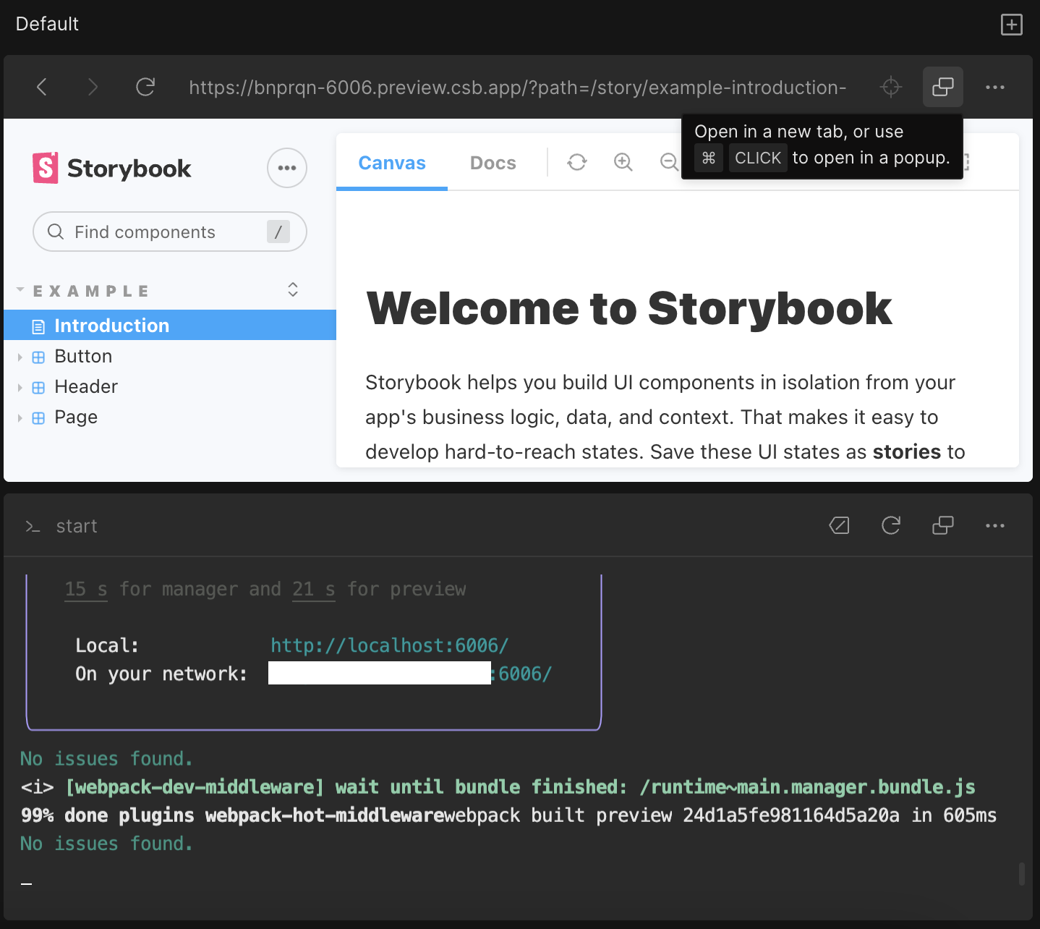Image resolution: width=1040 pixels, height=929 pixels.
Task: Open preview browser more options menu
Action: pyautogui.click(x=995, y=88)
